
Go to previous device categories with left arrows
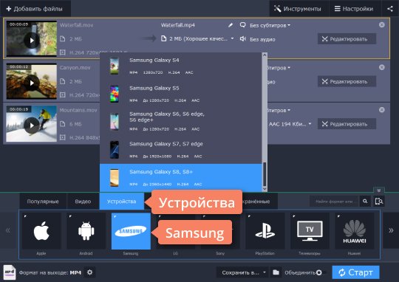(x=8, y=230)
